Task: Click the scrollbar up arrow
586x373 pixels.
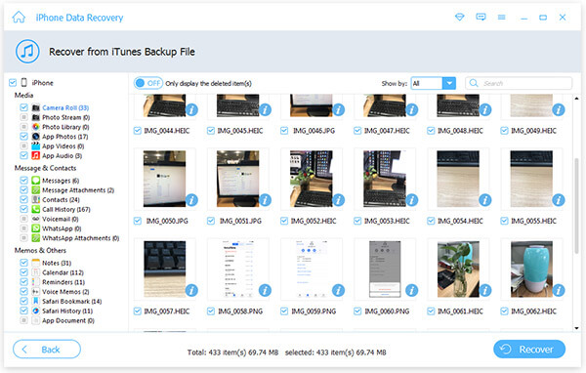Action: point(576,98)
